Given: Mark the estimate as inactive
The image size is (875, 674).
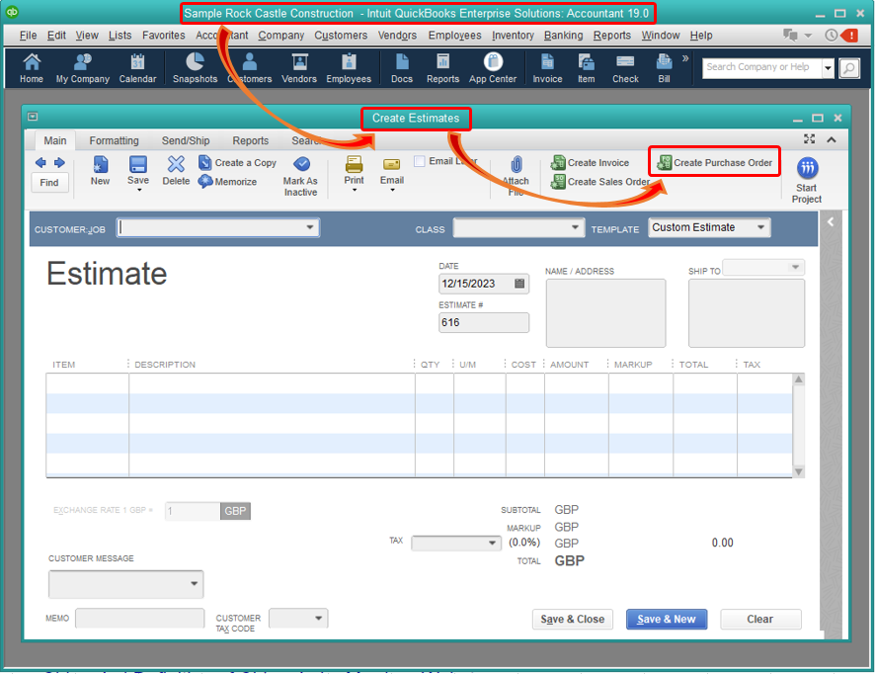Looking at the screenshot, I should pos(300,175).
